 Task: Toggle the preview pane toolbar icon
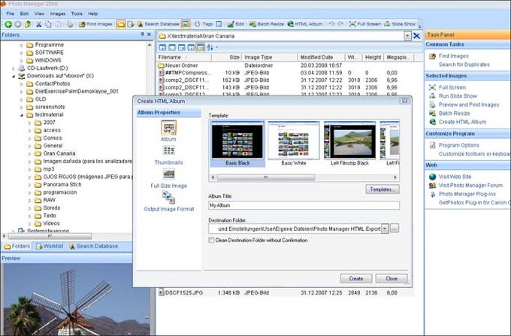(x=186, y=24)
